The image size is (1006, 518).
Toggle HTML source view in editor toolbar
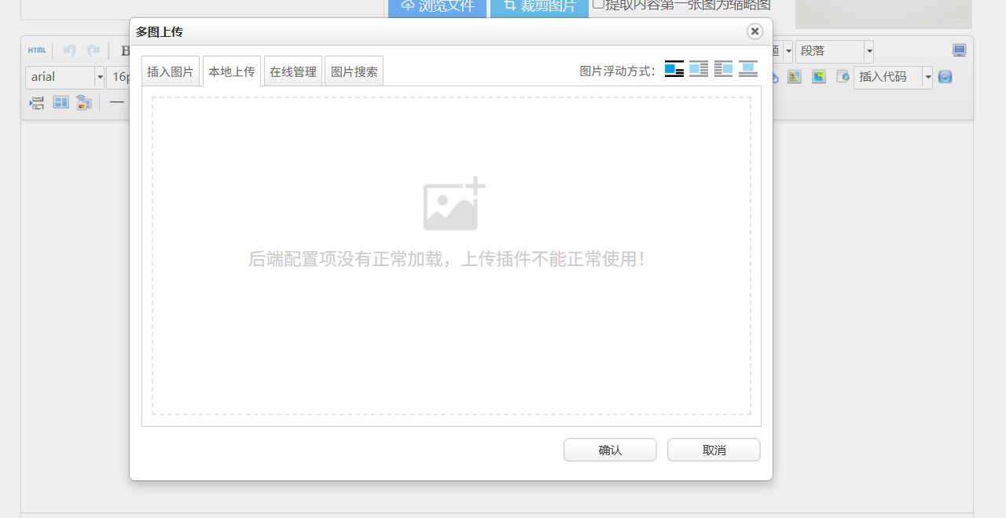click(37, 50)
